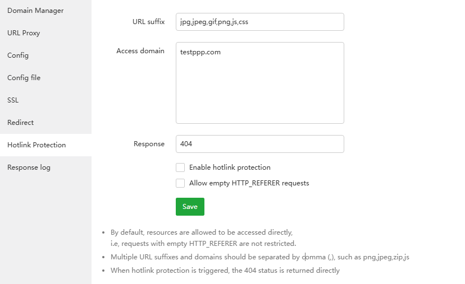Viewport: 465px width, 284px height.
Task: Switch to the SSL section
Action: click(x=13, y=100)
